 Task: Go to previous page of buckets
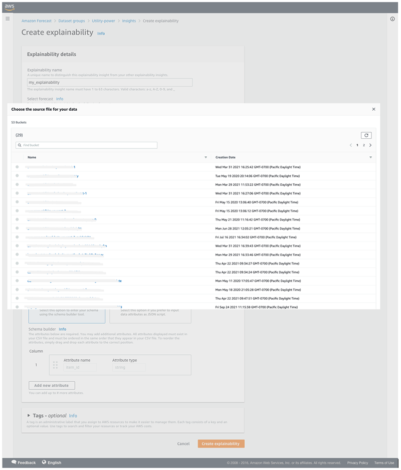click(x=350, y=145)
